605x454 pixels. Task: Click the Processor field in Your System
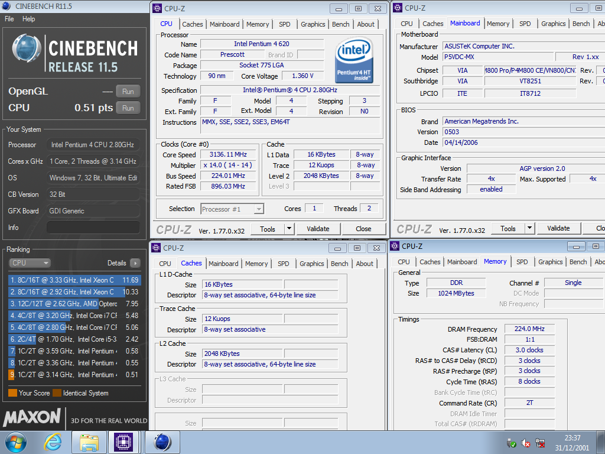pos(93,145)
